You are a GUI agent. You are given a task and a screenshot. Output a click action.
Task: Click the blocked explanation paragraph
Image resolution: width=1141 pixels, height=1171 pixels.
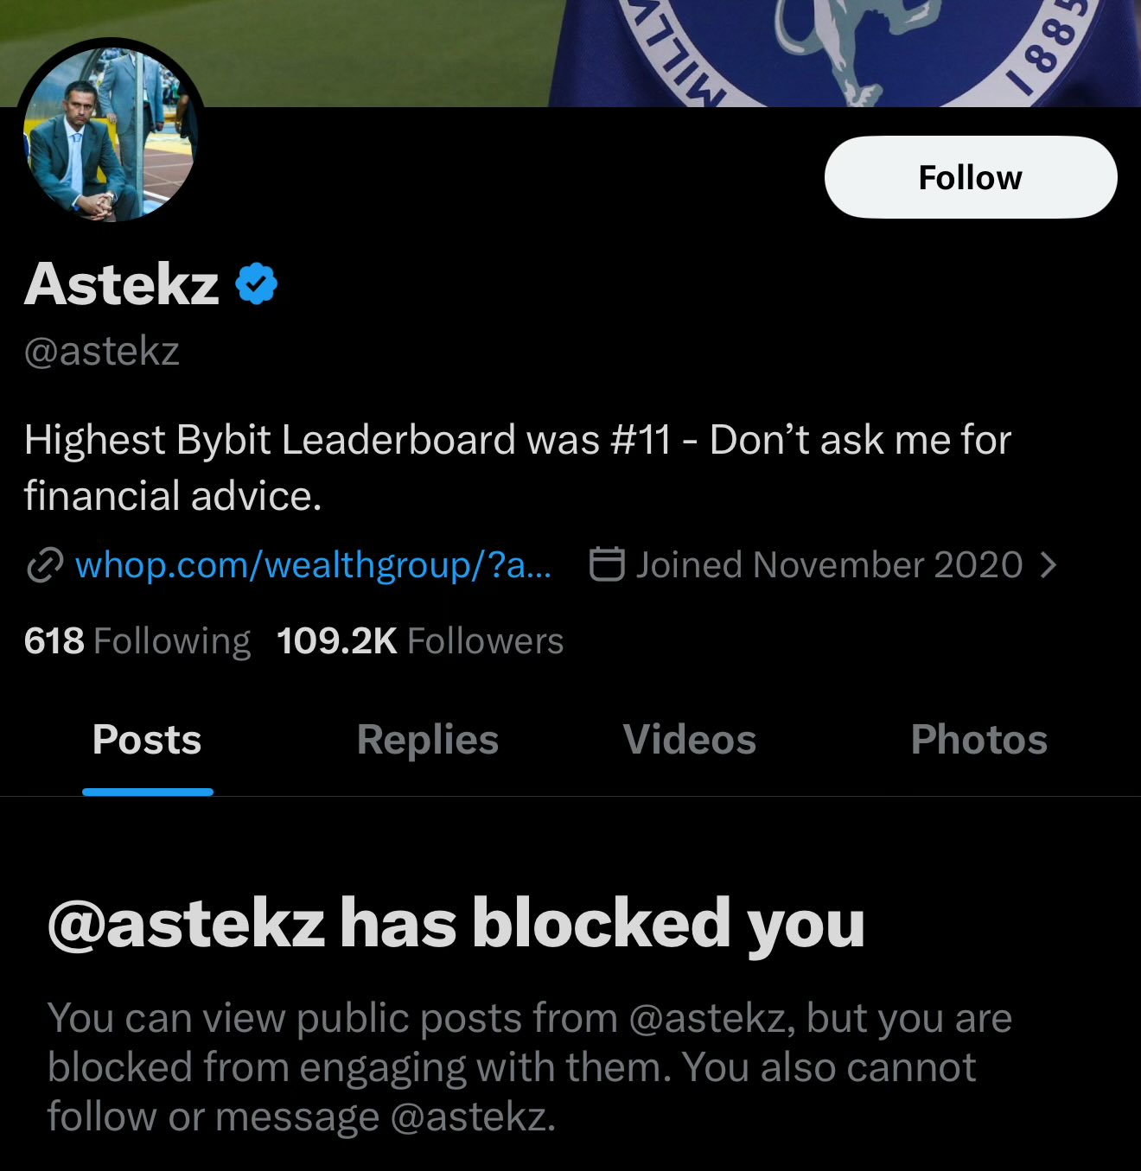[529, 1066]
